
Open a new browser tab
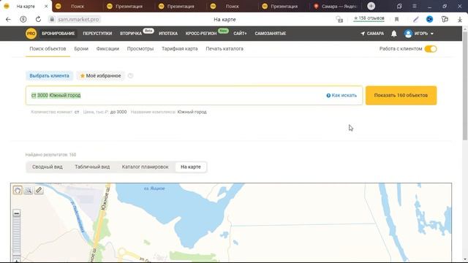click(371, 6)
